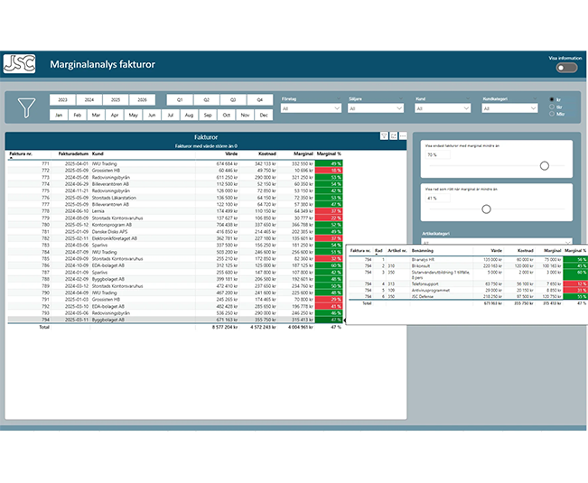The image size is (588, 483).
Task: Select month Jan filter
Action: (59, 115)
